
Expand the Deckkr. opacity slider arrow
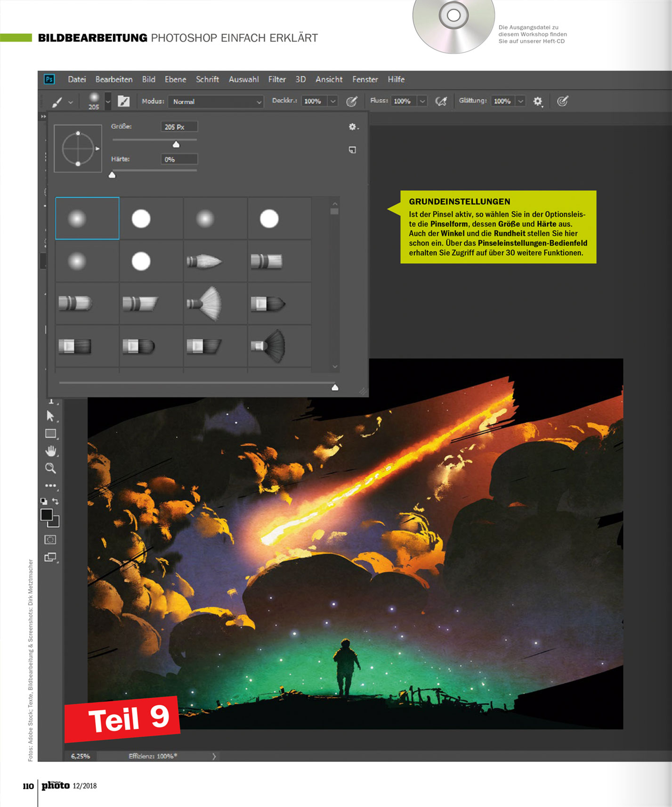(x=333, y=101)
